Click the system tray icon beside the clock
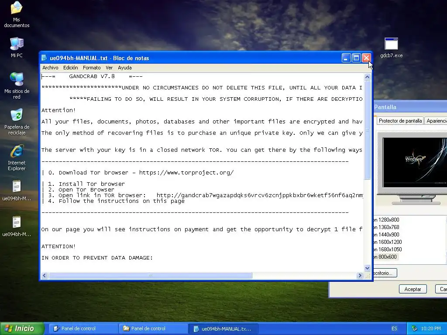Image resolution: width=447 pixels, height=335 pixels. click(x=414, y=328)
